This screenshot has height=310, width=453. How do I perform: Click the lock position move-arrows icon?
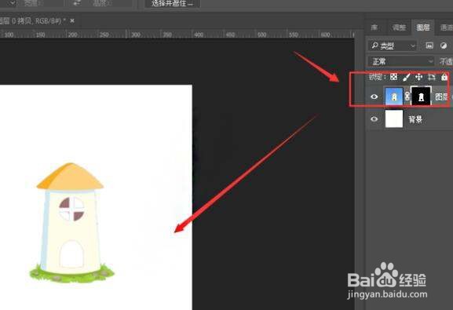(418, 77)
